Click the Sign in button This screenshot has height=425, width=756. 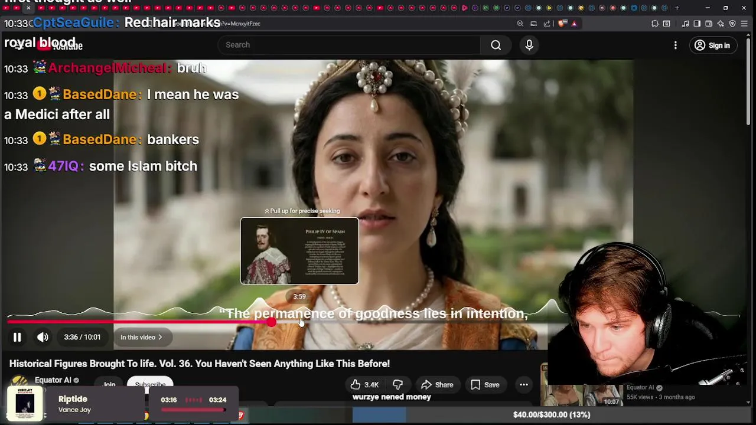(712, 45)
